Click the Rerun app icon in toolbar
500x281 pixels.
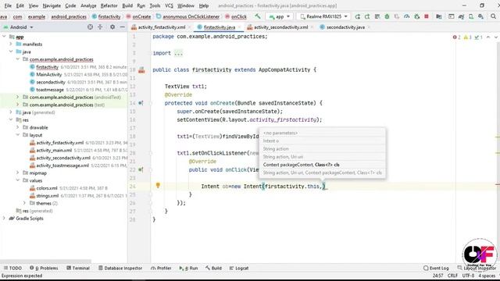click(358, 16)
